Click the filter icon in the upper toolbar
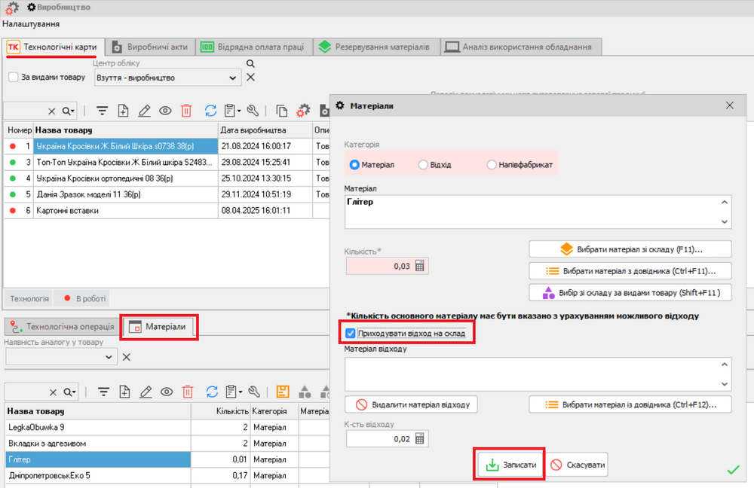The height and width of the screenshot is (488, 754). click(103, 111)
